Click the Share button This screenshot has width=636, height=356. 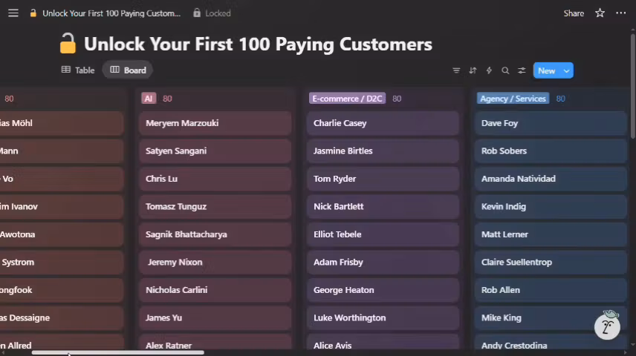click(574, 13)
